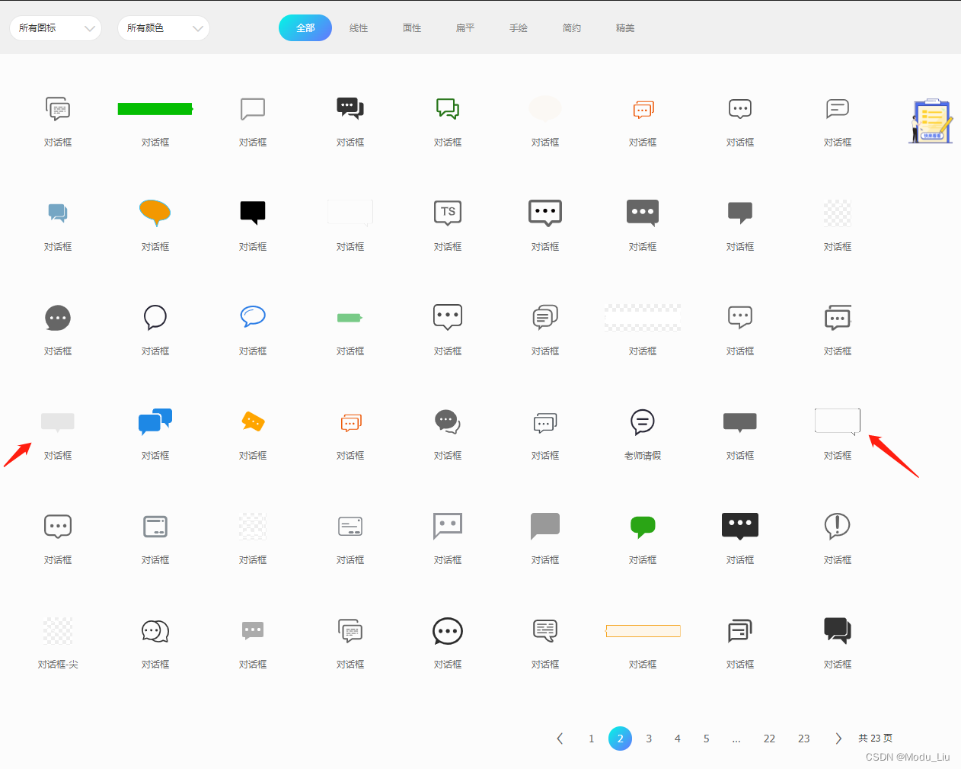
Task: Select the dark round chat bubble with dots
Action: (x=58, y=318)
